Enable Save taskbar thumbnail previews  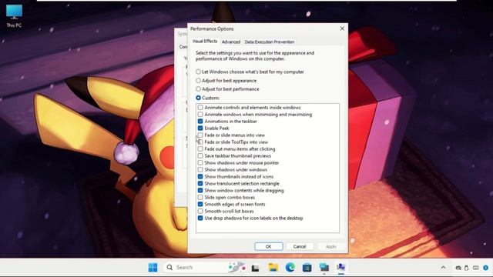(200, 155)
